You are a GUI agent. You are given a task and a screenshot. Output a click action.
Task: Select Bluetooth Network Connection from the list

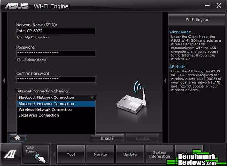point(56,104)
